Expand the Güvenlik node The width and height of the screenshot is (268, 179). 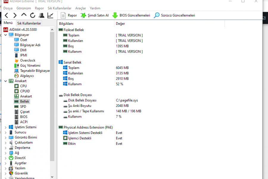5,174
